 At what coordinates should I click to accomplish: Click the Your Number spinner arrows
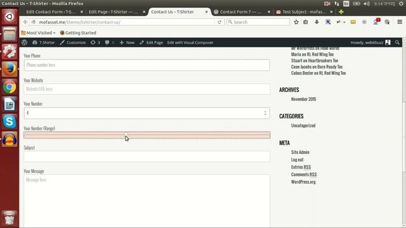[x=265, y=113]
